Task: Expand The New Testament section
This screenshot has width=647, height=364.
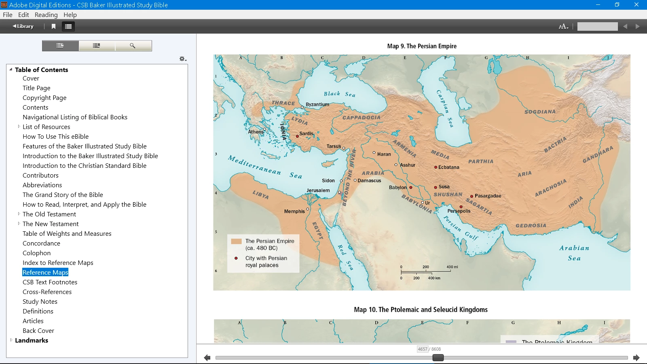Action: point(19,224)
